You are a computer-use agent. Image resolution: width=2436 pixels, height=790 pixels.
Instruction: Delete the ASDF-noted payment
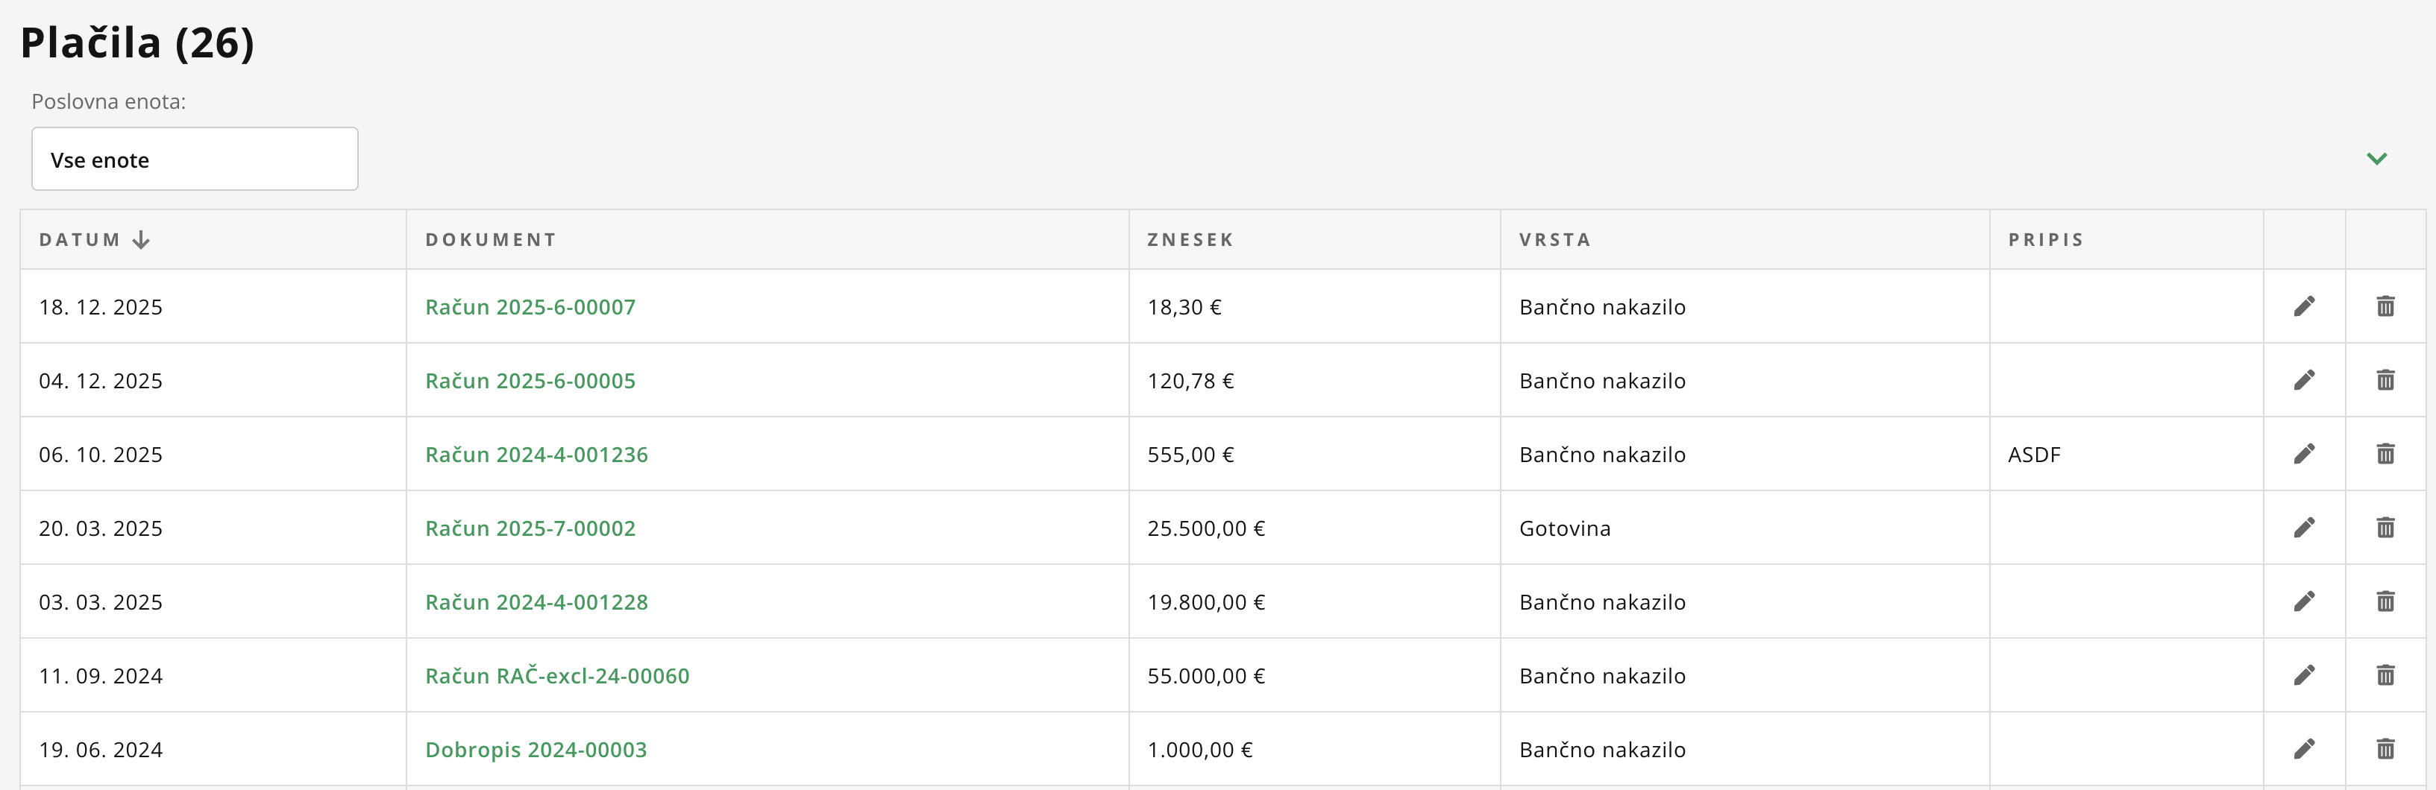2385,454
